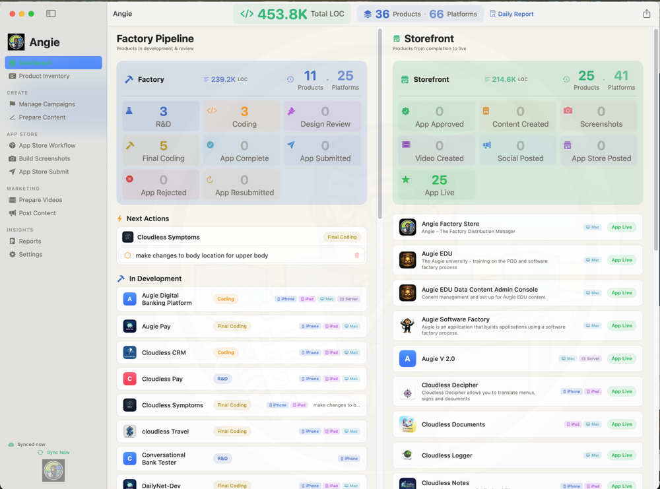Click the Sync Now link
This screenshot has width=660, height=489.
(53, 453)
